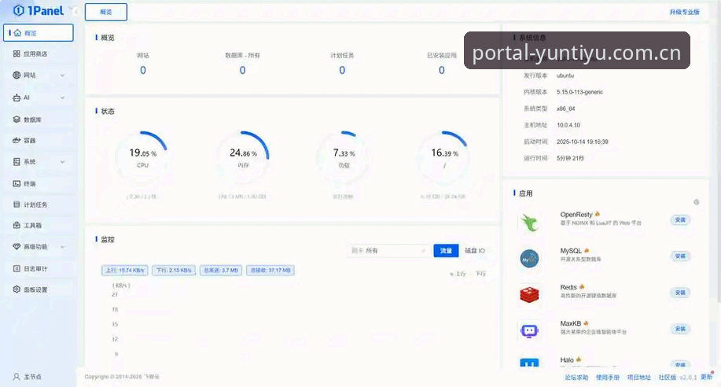The height and width of the screenshot is (387, 721).
Task: Click the 工具箱 toolbox icon
Action: coord(17,225)
